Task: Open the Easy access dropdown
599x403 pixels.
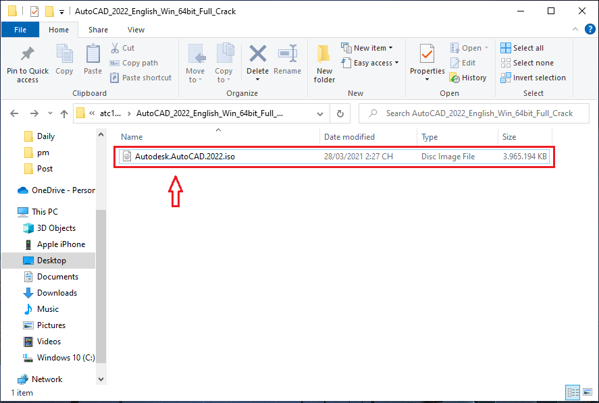Action: (370, 63)
